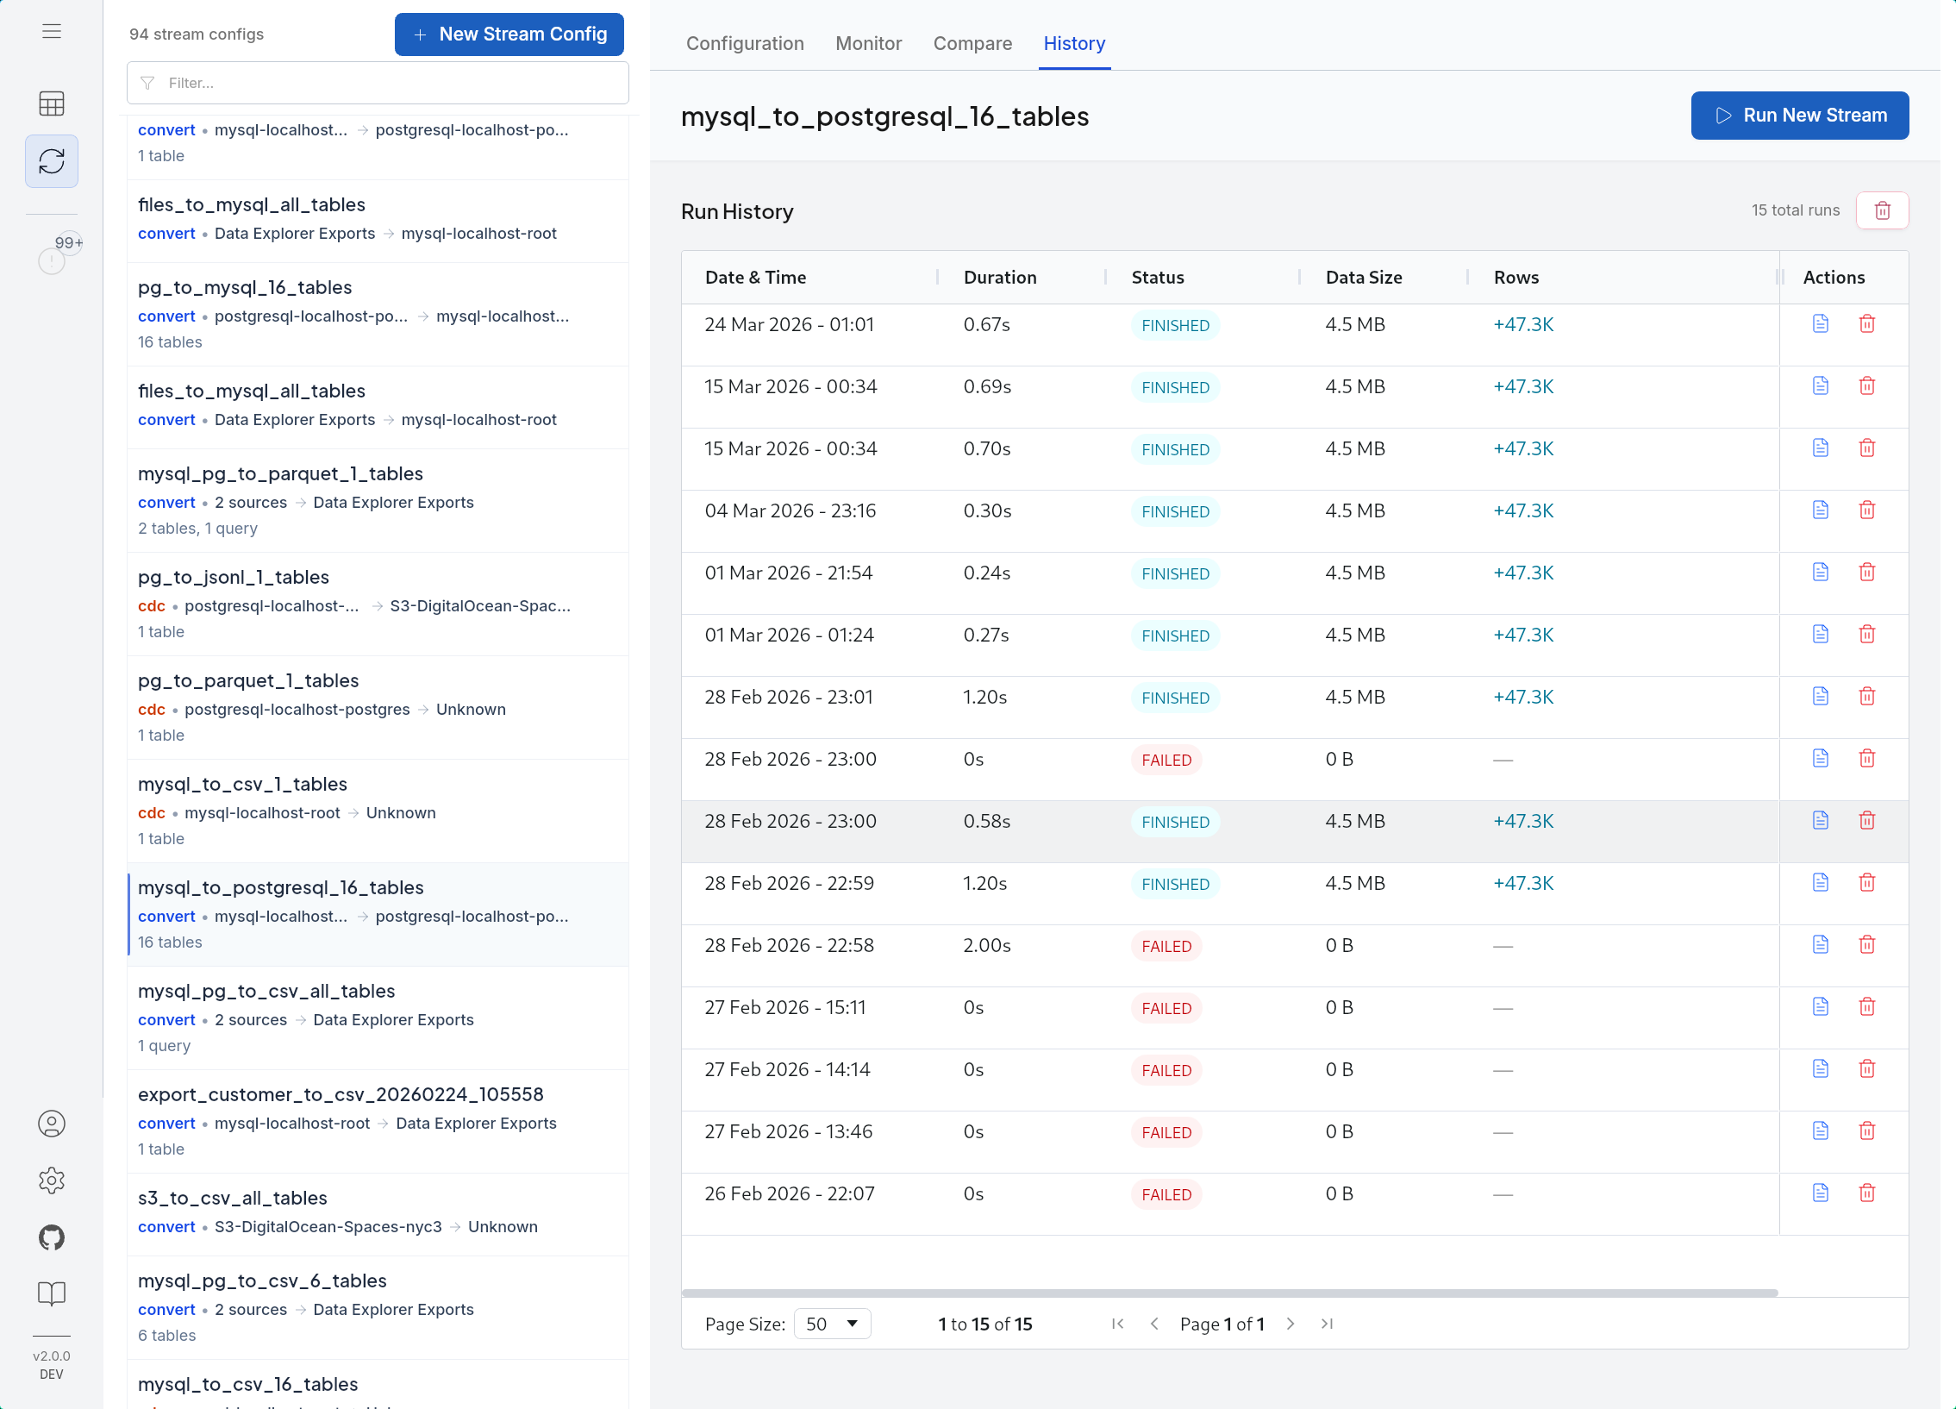This screenshot has height=1409, width=1956.
Task: Open mysql_to_csv_1_tables stream config
Action: pos(378,811)
